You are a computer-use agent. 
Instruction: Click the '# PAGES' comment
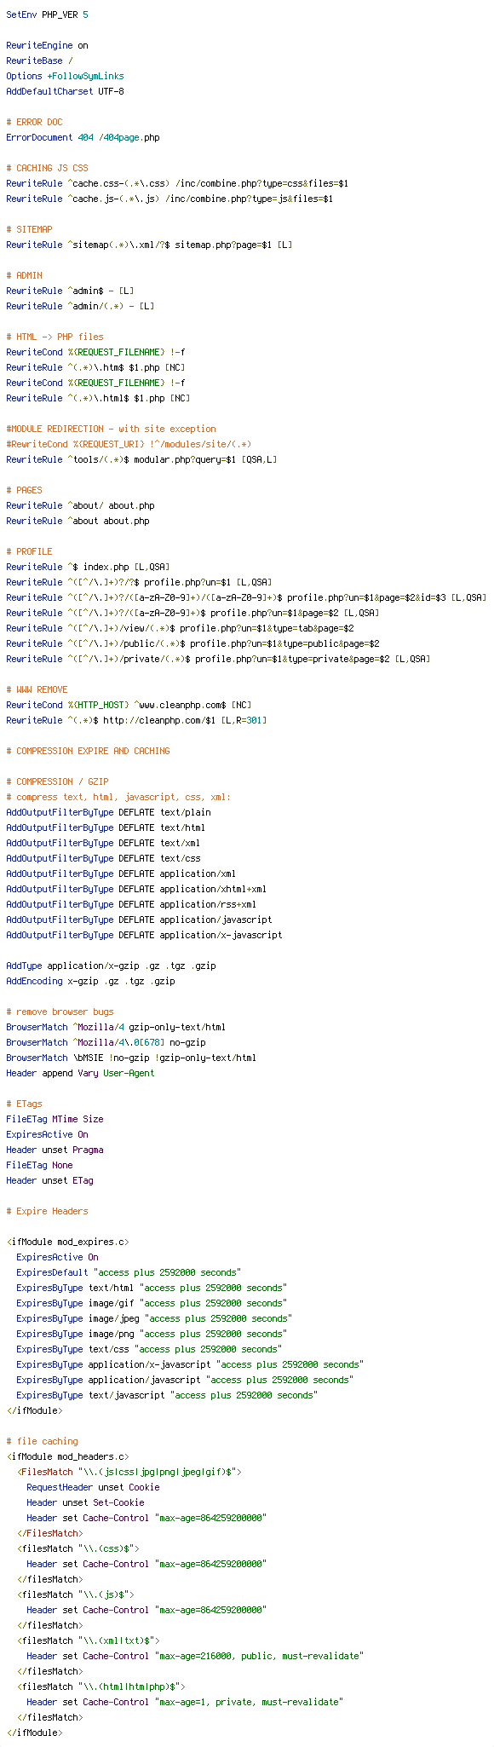[24, 491]
